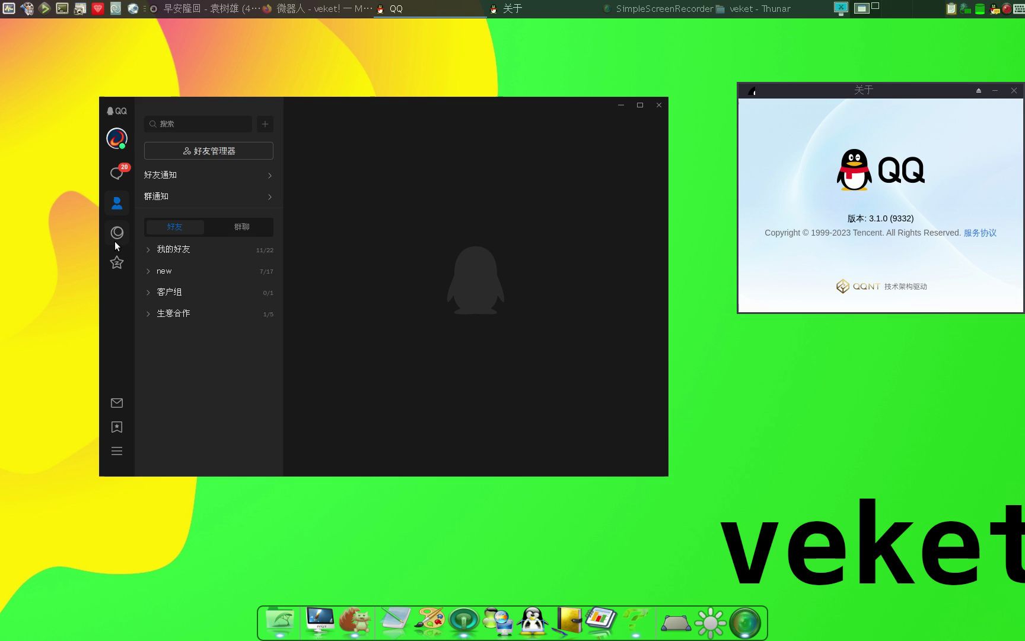Minimize the QQ main window
This screenshot has width=1025, height=641.
click(x=621, y=105)
